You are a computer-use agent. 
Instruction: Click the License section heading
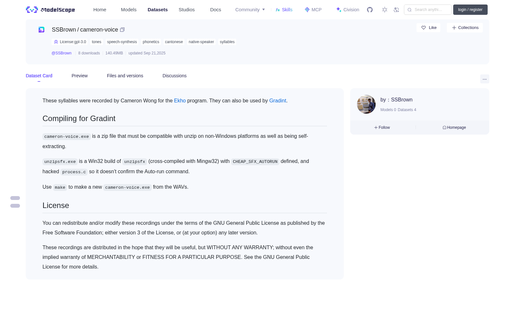click(x=56, y=205)
